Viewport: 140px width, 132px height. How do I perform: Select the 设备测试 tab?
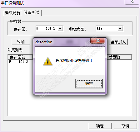[x=32, y=13]
